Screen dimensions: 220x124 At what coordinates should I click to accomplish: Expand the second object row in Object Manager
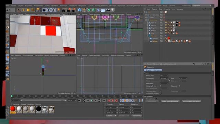146,15
